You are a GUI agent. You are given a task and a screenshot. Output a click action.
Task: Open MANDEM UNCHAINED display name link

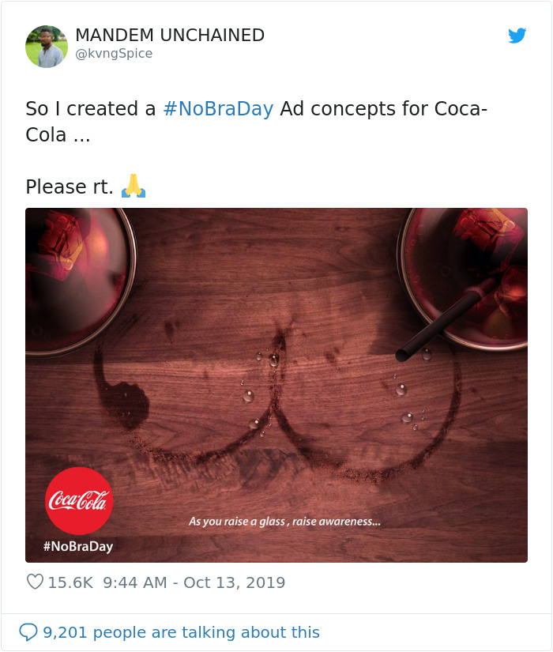tap(170, 36)
